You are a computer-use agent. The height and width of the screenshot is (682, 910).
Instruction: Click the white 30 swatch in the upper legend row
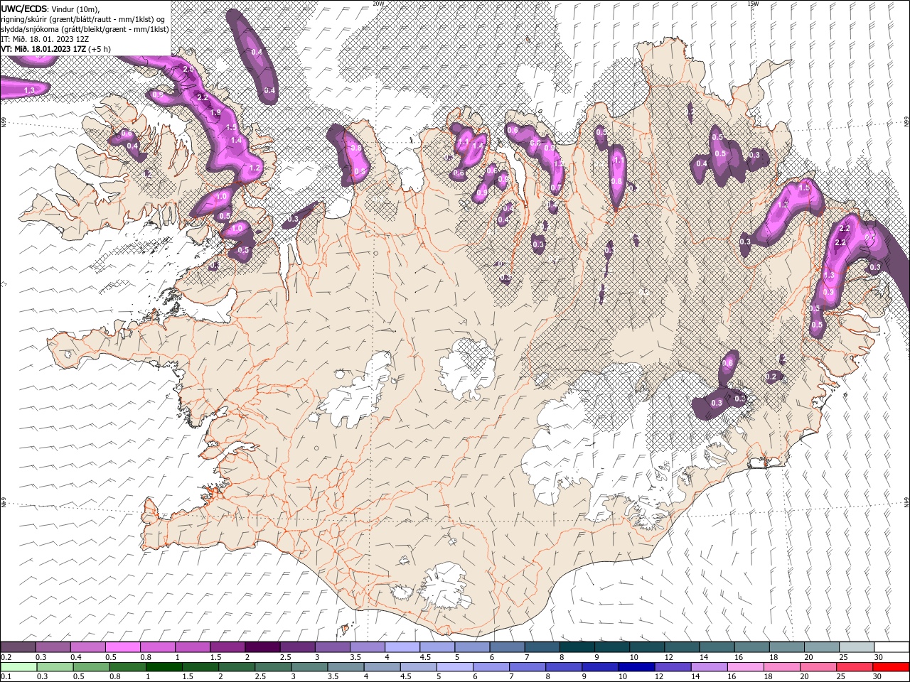pyautogui.click(x=892, y=647)
